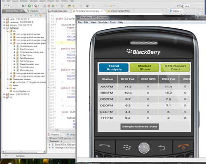Image resolution: width=206 pixels, height=164 pixels.
Task: Toggle Link with Editor in the Package Explorer
Action: coord(40,15)
